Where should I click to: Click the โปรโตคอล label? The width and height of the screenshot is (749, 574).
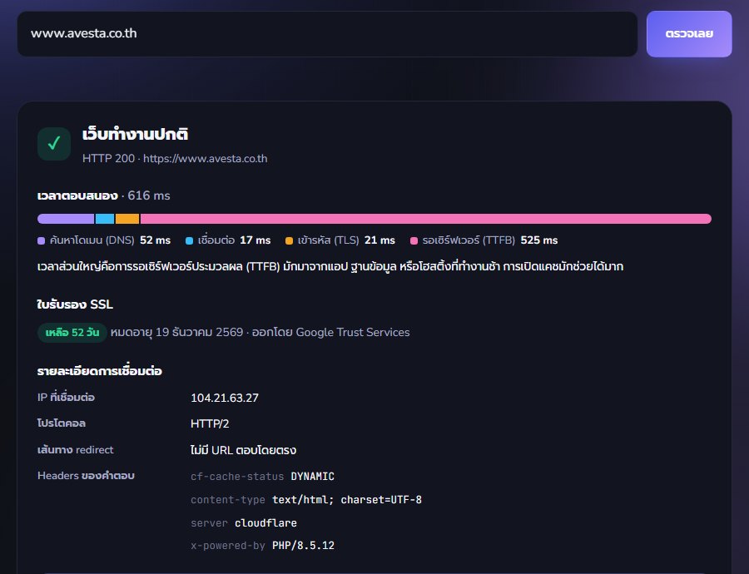point(61,423)
